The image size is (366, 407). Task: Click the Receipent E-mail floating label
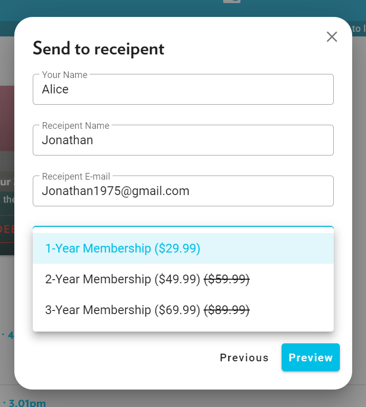(x=76, y=177)
